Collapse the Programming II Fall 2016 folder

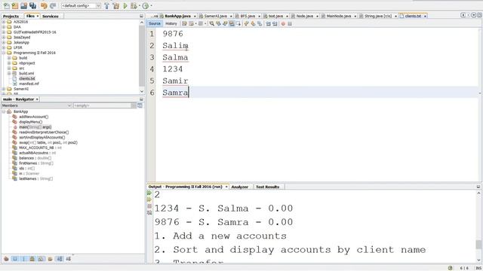(4, 53)
